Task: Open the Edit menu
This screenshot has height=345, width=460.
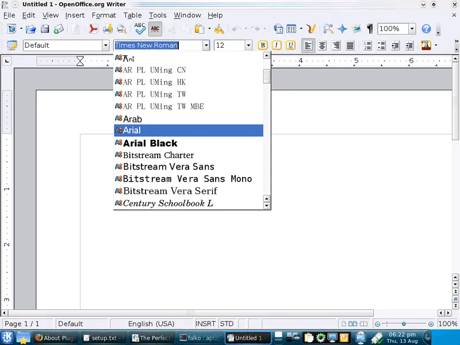Action: pos(29,16)
